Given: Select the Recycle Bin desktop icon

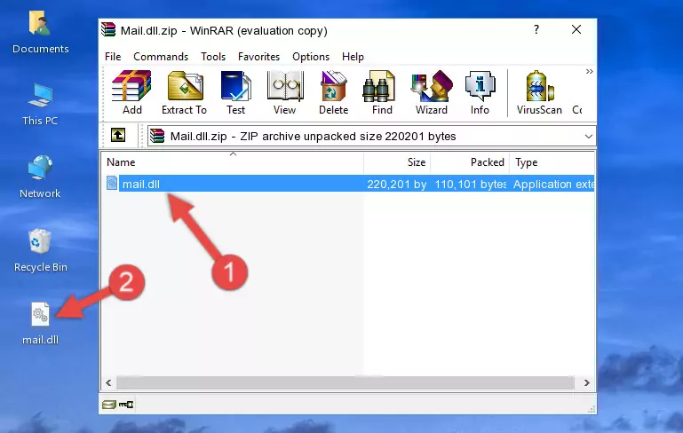Looking at the screenshot, I should pyautogui.click(x=40, y=251).
